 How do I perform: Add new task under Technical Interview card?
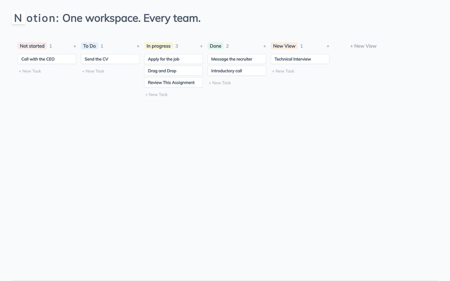pyautogui.click(x=283, y=71)
